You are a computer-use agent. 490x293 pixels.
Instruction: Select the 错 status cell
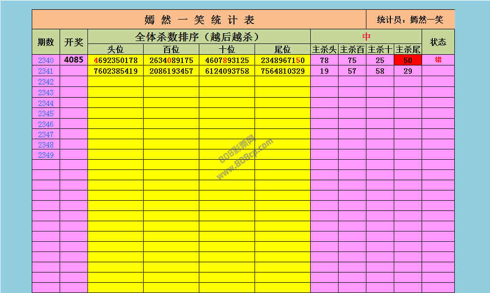click(438, 60)
